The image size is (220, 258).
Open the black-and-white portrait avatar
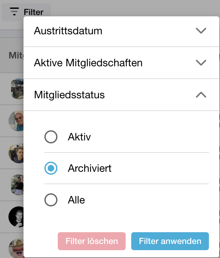click(16, 217)
